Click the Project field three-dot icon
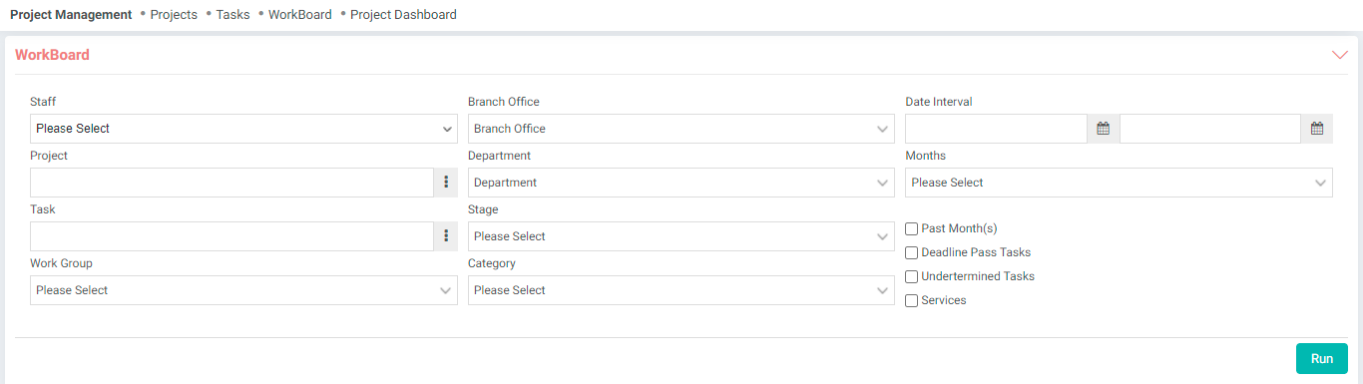The width and height of the screenshot is (1363, 384). click(446, 183)
